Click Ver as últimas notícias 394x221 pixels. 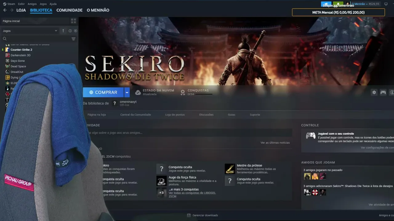pos(275,142)
